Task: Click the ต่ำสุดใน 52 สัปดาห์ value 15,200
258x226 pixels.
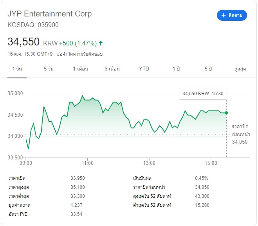Action: (x=202, y=205)
